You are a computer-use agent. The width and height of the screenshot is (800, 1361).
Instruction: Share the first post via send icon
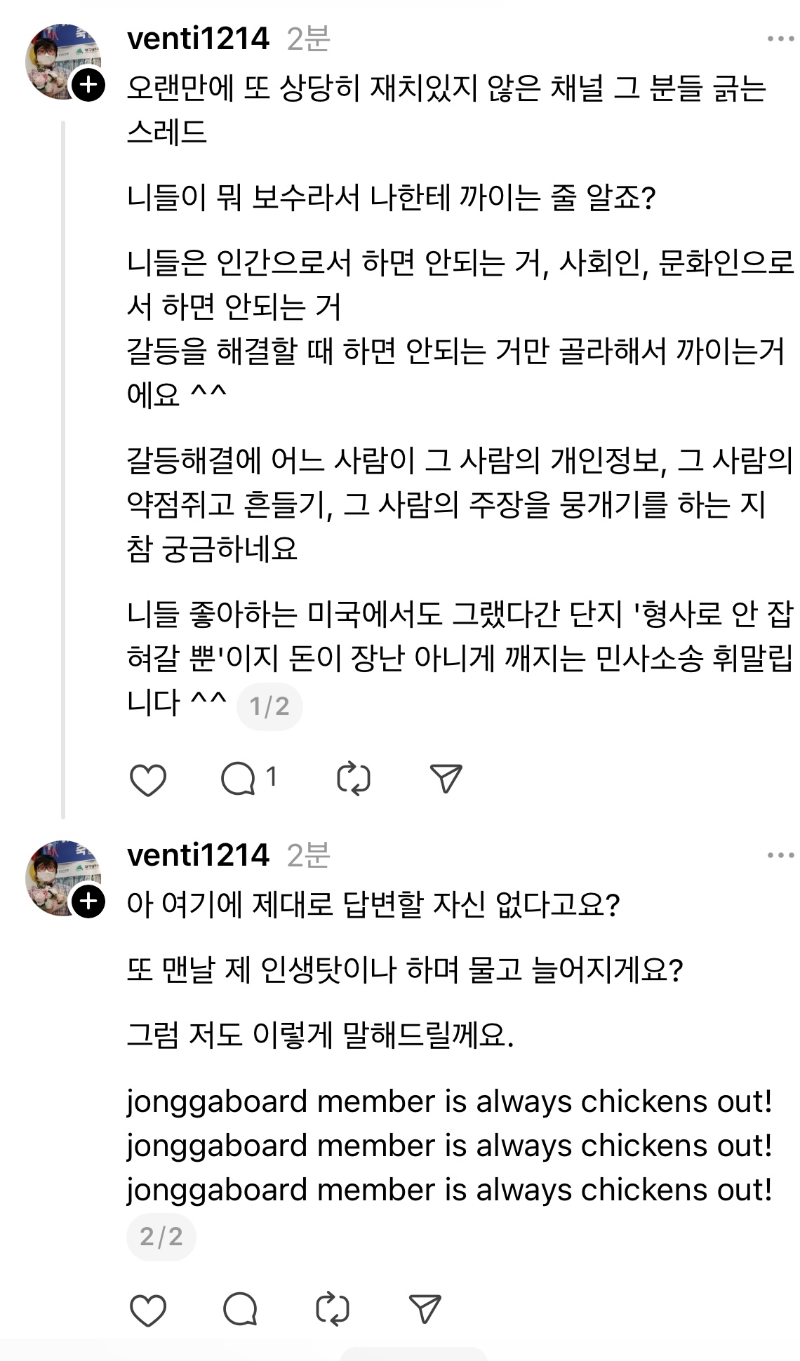446,779
